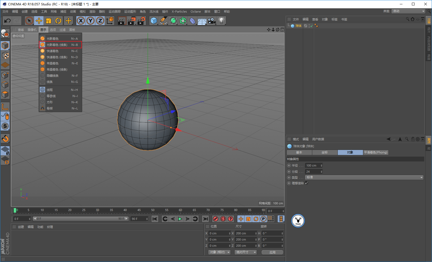
Task: Jump to the animation start
Action: [x=155, y=219]
